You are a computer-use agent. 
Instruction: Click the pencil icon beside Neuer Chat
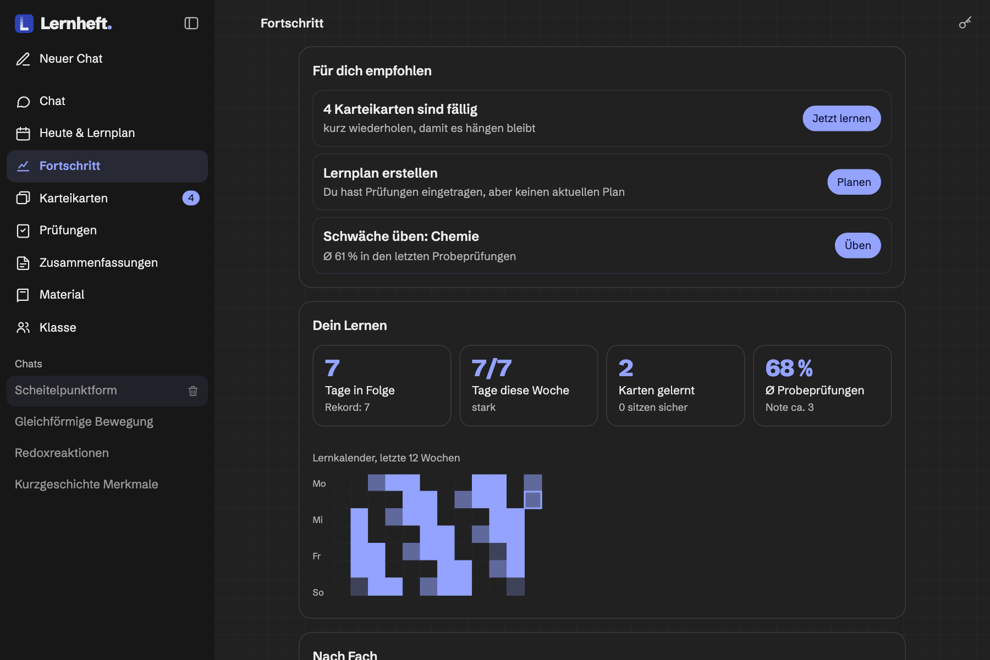(23, 59)
